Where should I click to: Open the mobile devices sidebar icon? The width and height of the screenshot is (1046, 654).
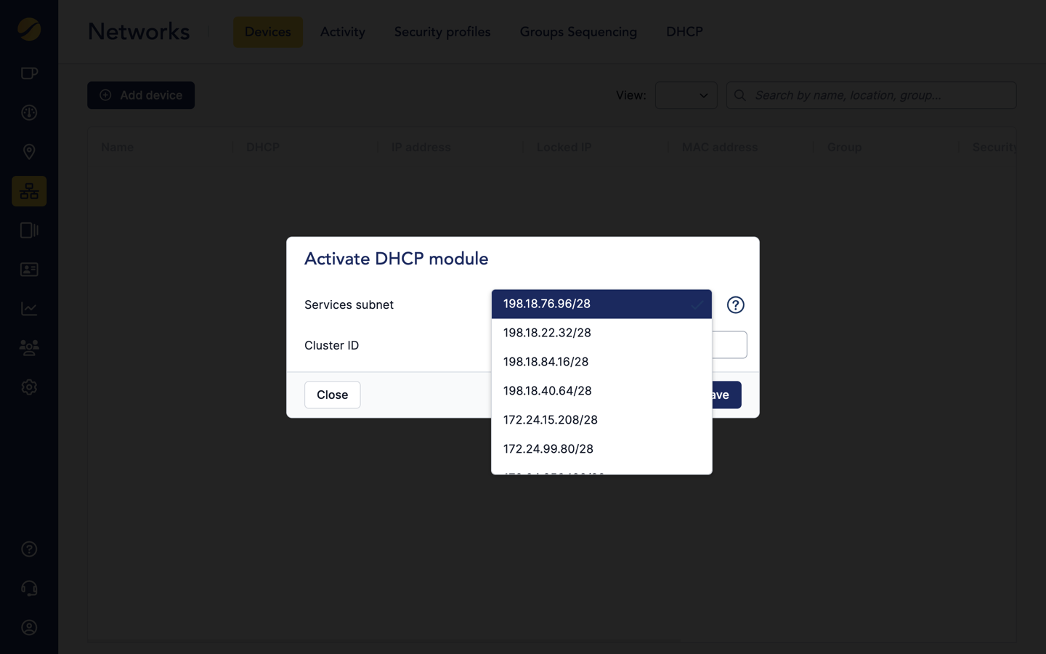pos(29,230)
